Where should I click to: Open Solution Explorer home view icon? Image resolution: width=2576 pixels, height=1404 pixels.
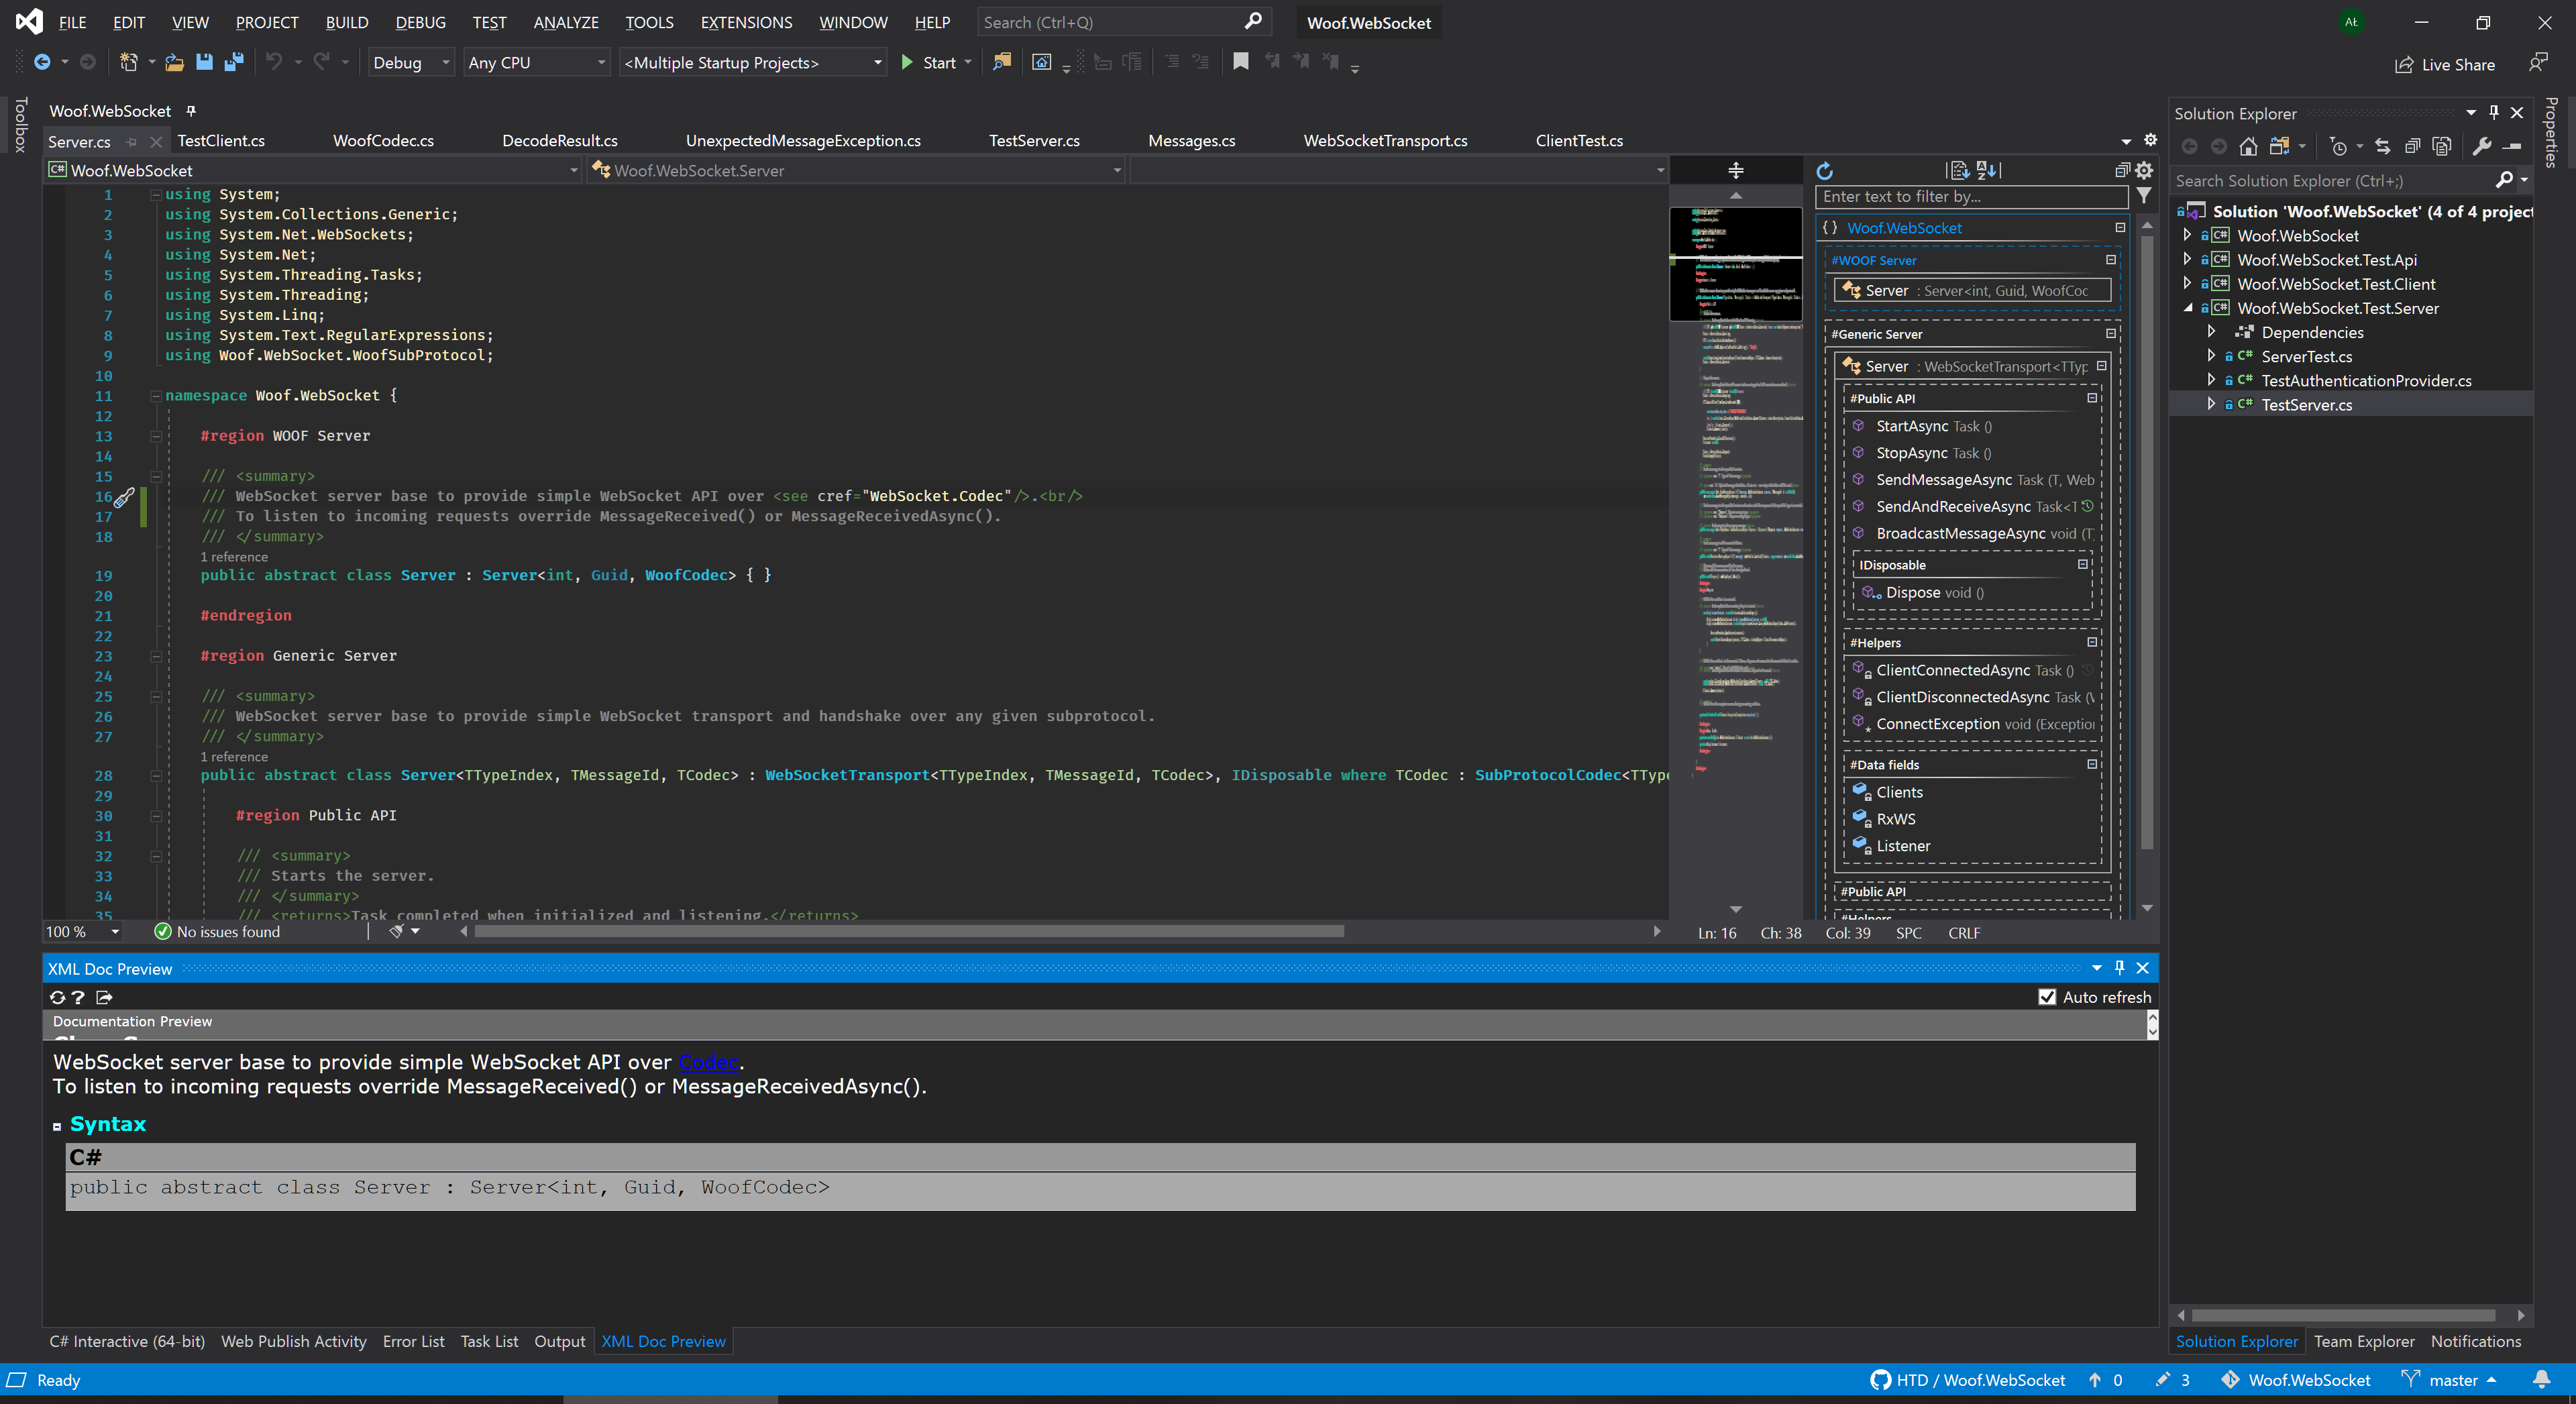click(x=2249, y=146)
